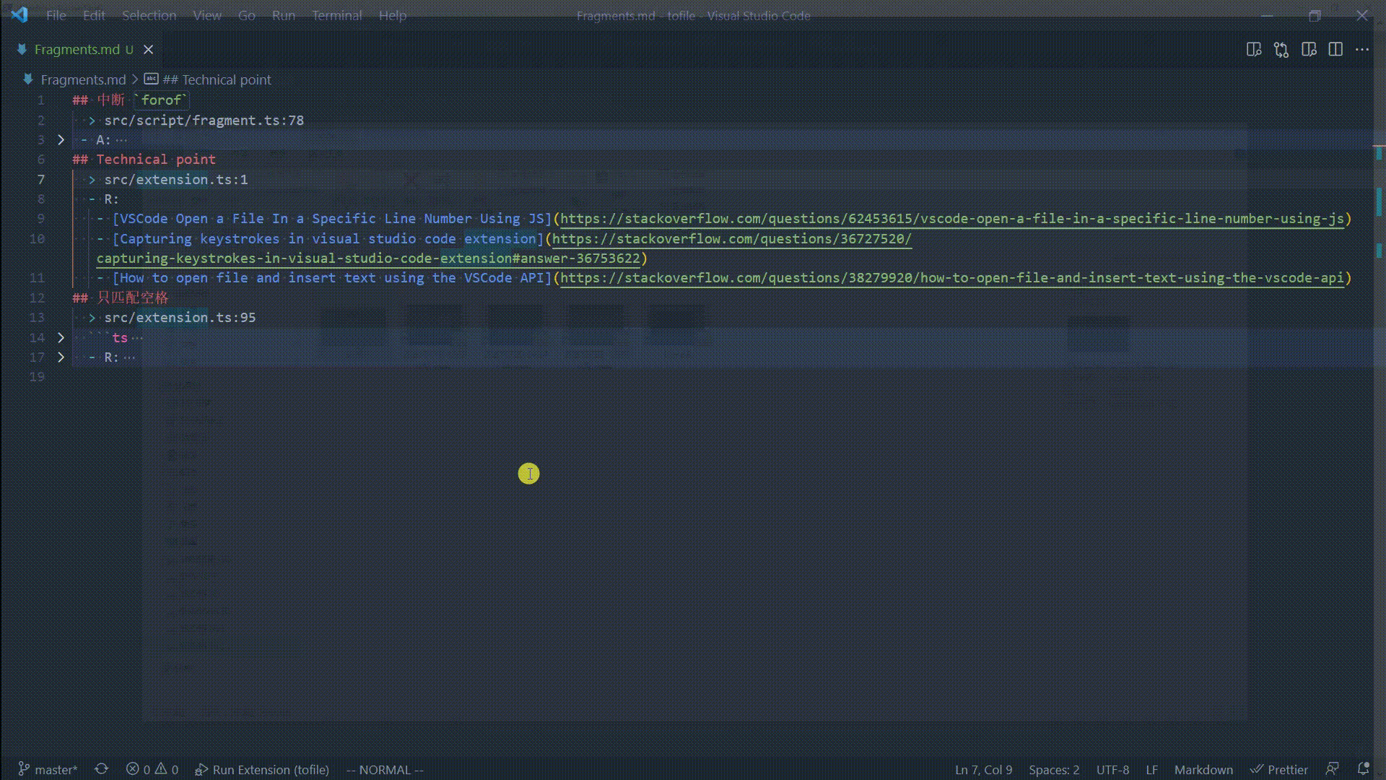Expand the folded A: answer on line 3
Image resolution: width=1386 pixels, height=780 pixels.
(x=61, y=139)
